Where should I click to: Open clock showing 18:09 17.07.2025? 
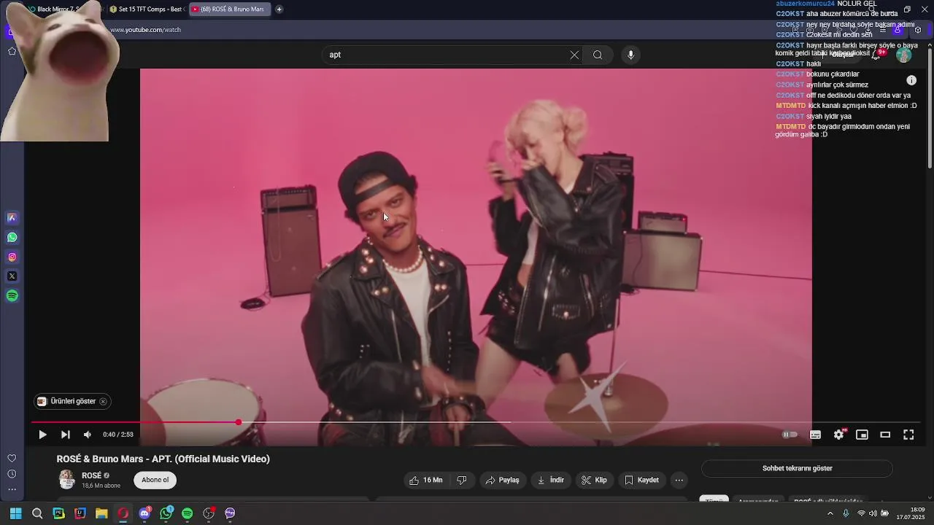(911, 513)
